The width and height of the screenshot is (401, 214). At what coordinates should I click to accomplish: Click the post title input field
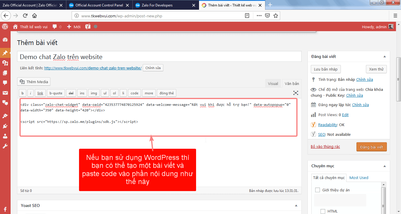(159, 56)
